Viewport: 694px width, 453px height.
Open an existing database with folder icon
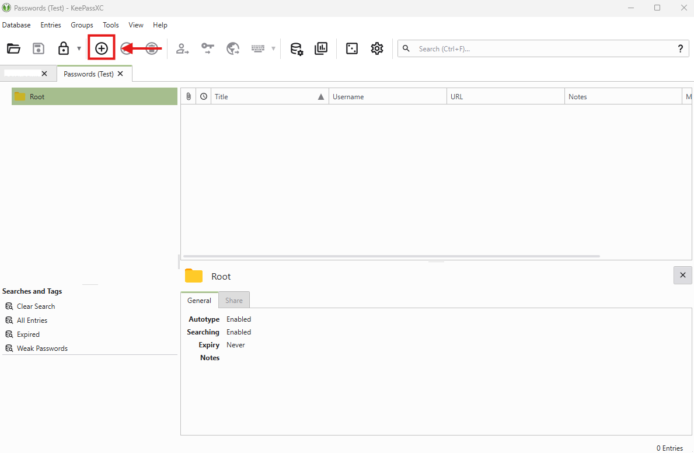tap(13, 48)
